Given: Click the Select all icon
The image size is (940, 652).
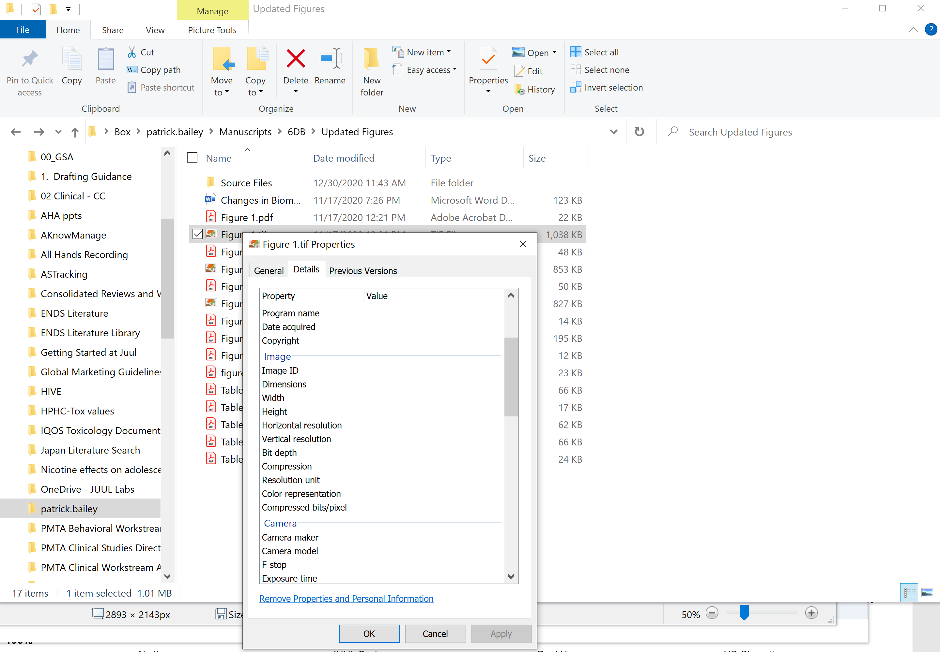Looking at the screenshot, I should pyautogui.click(x=576, y=52).
